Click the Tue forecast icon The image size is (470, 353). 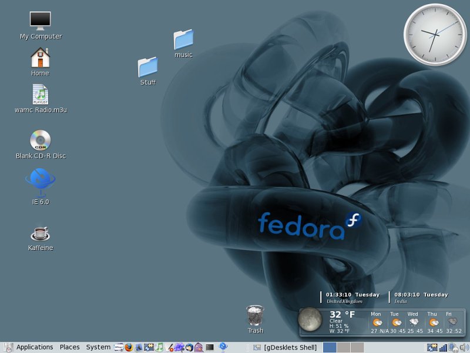point(396,322)
